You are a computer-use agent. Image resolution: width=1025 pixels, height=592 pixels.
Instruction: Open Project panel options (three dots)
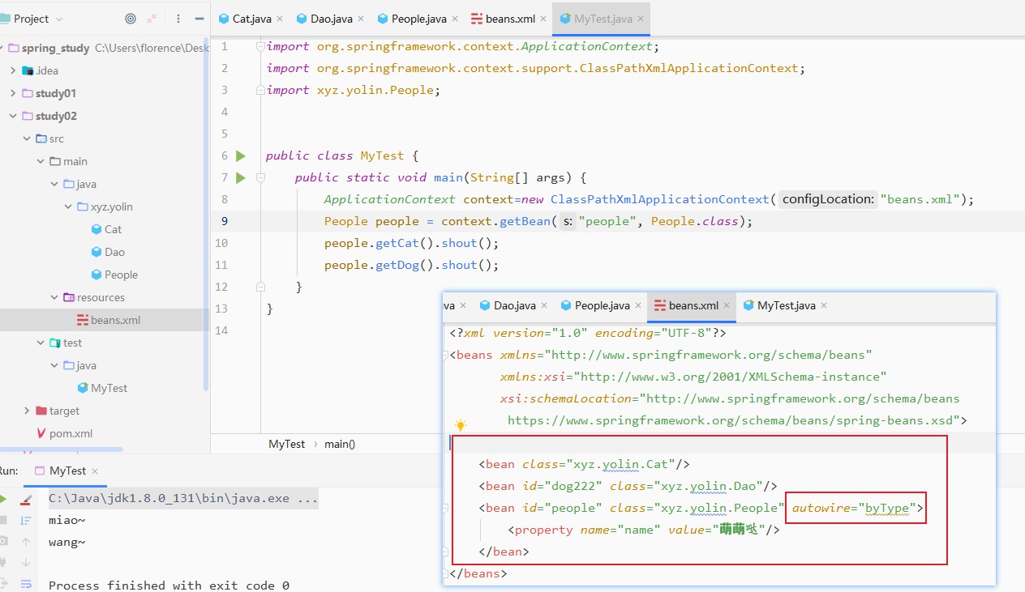178,19
